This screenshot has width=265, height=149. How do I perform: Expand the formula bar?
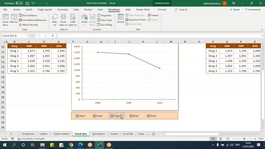pos(262,36)
